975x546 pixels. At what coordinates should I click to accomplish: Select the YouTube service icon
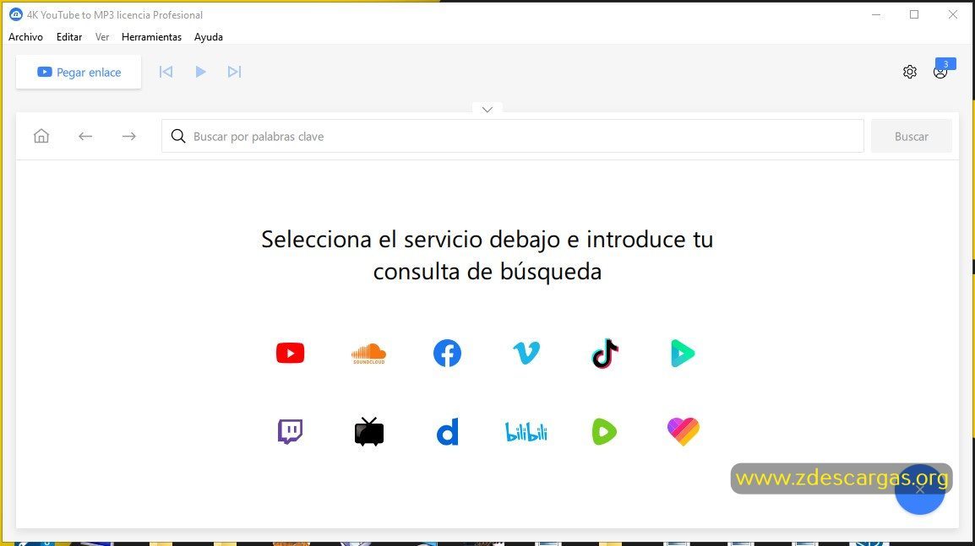(290, 353)
